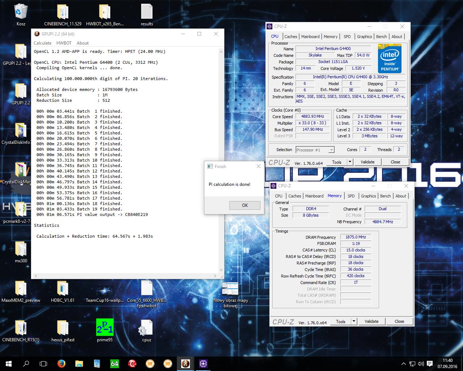
Task: Open the Calculate menu in GPUPI
Action: pyautogui.click(x=42, y=43)
